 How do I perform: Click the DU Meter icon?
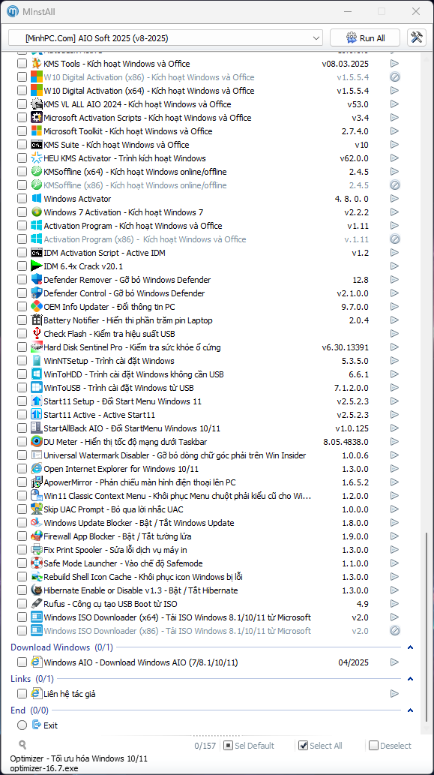coord(37,442)
